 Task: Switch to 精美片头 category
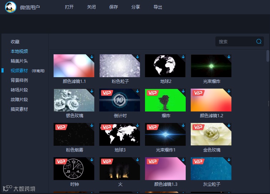coord(19,61)
